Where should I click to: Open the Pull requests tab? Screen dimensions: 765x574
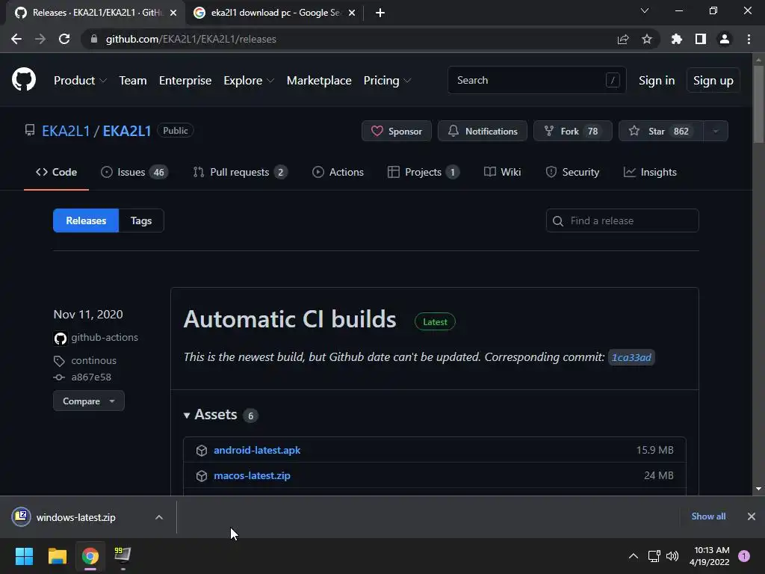[x=240, y=172]
